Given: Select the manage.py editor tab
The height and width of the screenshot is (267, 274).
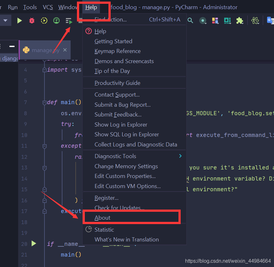Looking at the screenshot, I should (x=46, y=50).
